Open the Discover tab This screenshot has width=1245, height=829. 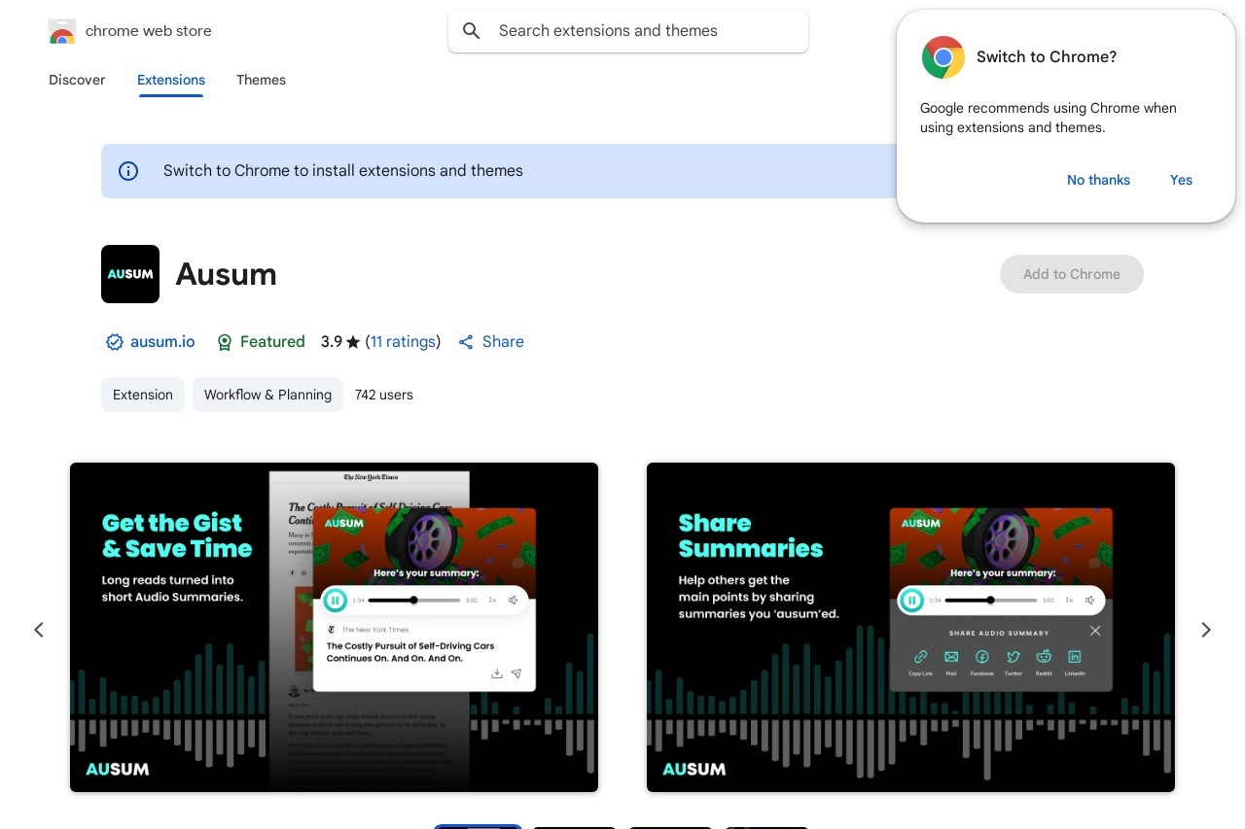[77, 80]
